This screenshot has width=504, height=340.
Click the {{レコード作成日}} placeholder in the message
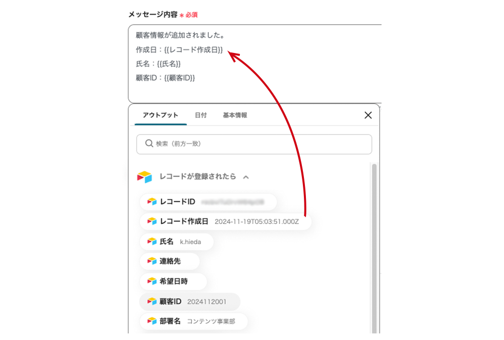pos(193,50)
